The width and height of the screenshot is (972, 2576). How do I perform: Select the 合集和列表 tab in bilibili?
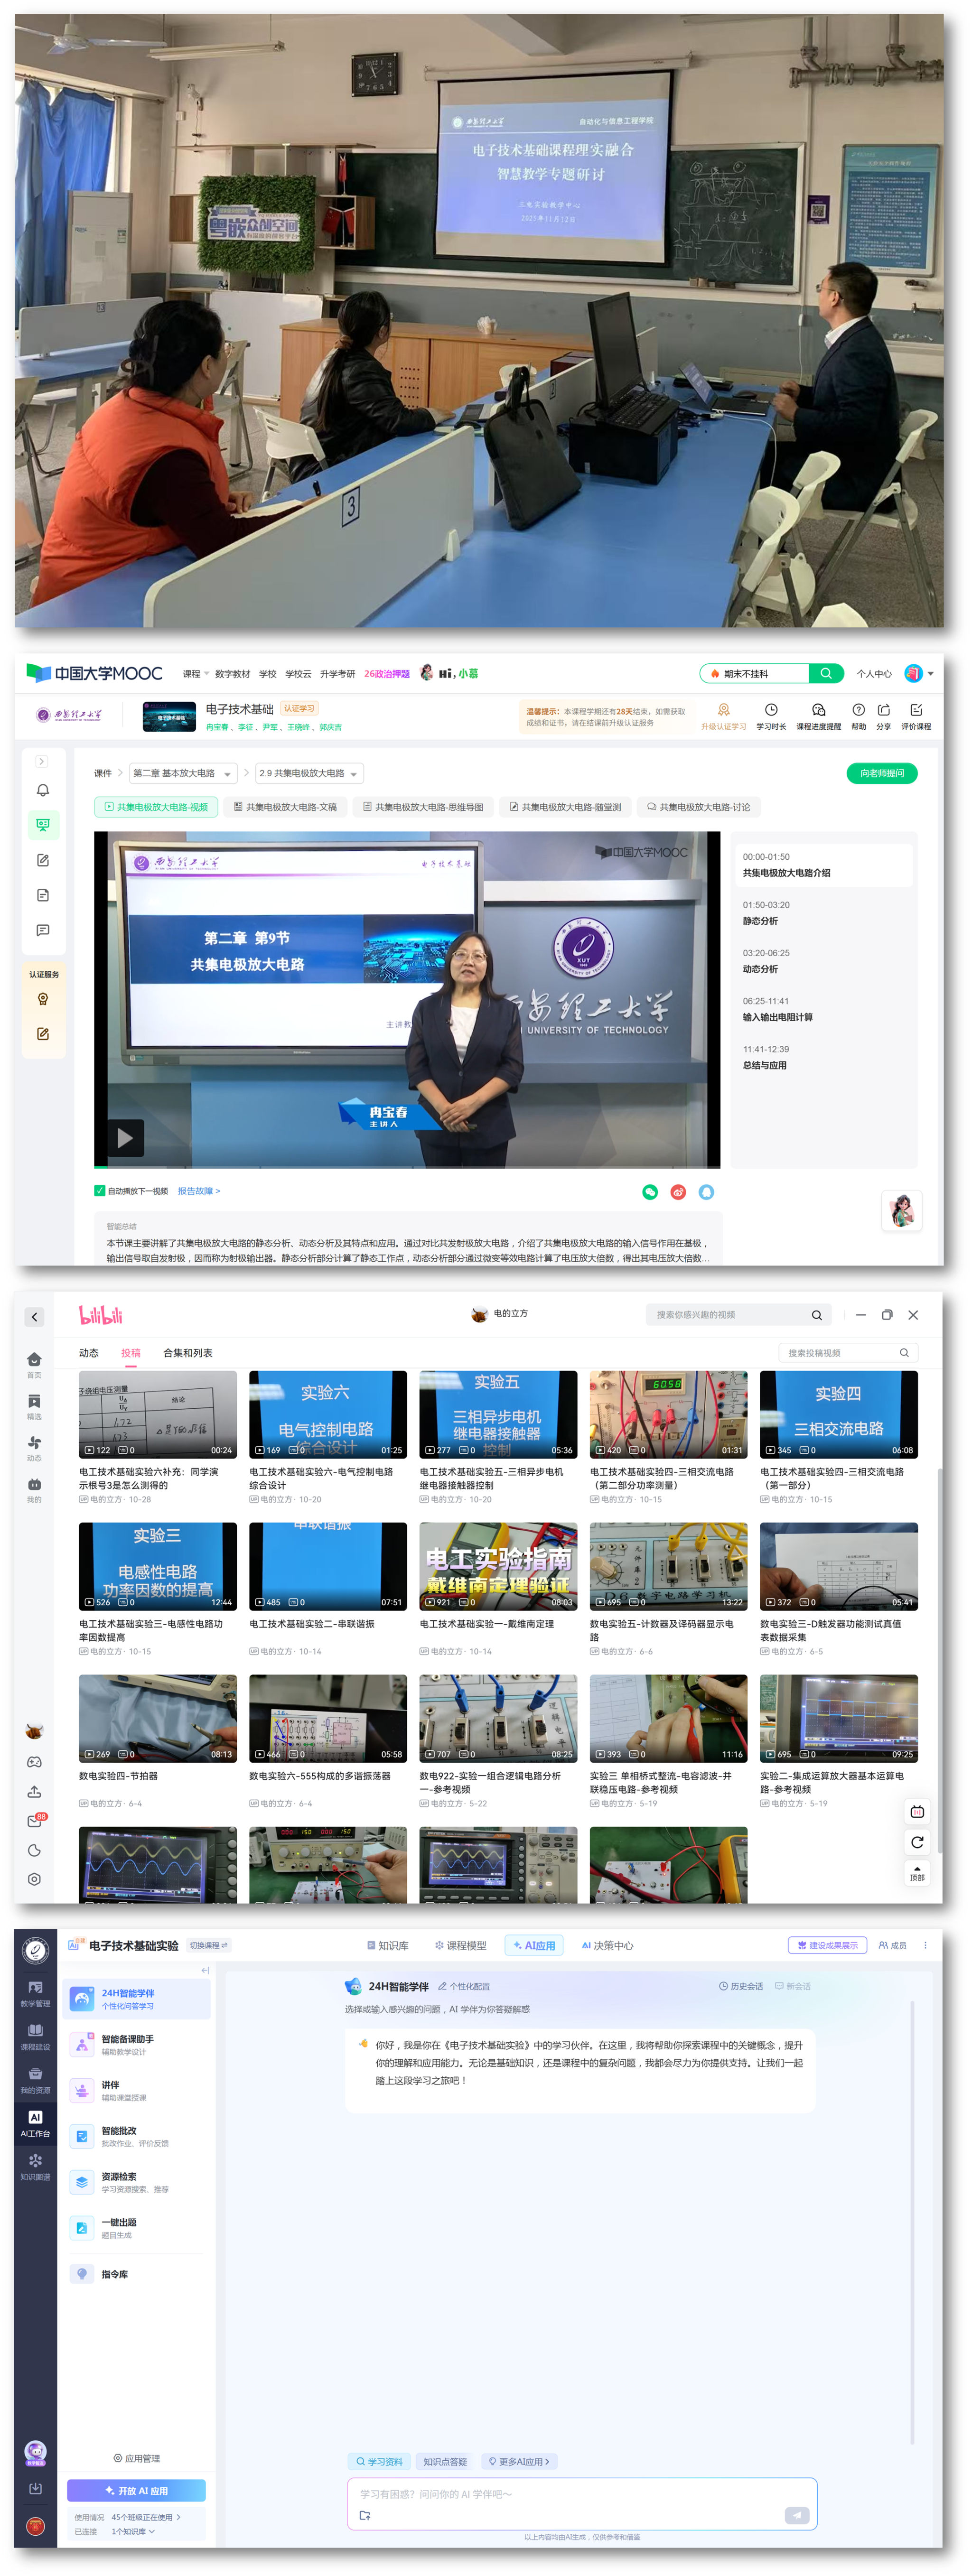187,1353
